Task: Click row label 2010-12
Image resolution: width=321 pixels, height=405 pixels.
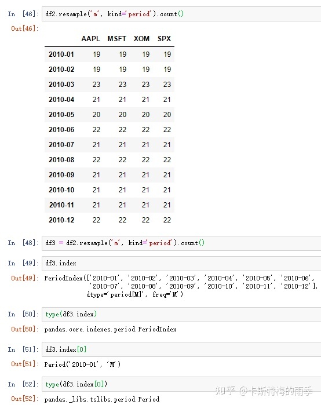Action: pos(61,220)
